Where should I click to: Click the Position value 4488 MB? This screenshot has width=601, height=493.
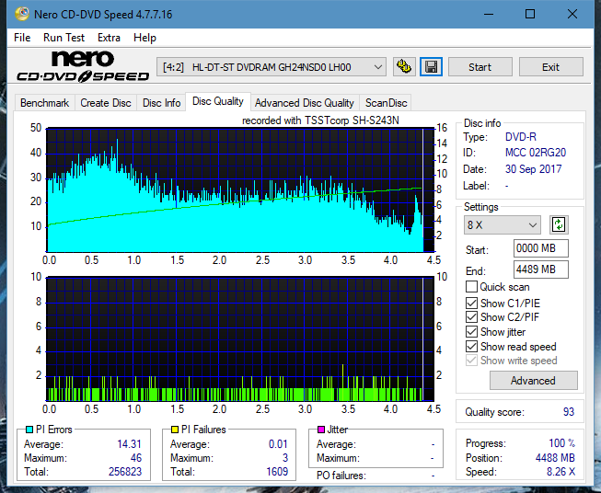(x=555, y=458)
